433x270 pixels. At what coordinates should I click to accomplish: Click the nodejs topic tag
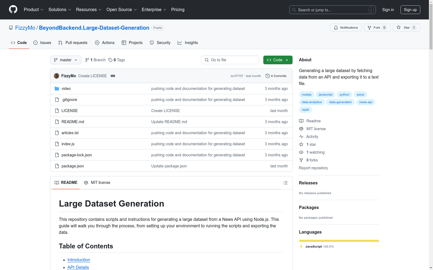(x=307, y=94)
